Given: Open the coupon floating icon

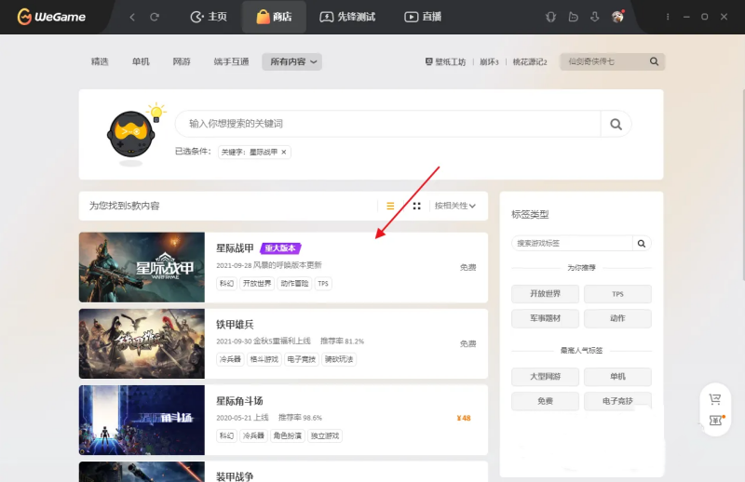Looking at the screenshot, I should click(715, 421).
